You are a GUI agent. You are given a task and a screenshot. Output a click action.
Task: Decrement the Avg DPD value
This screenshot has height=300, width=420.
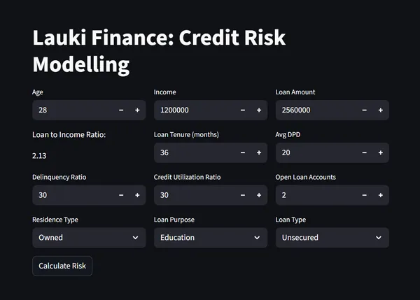(364, 152)
